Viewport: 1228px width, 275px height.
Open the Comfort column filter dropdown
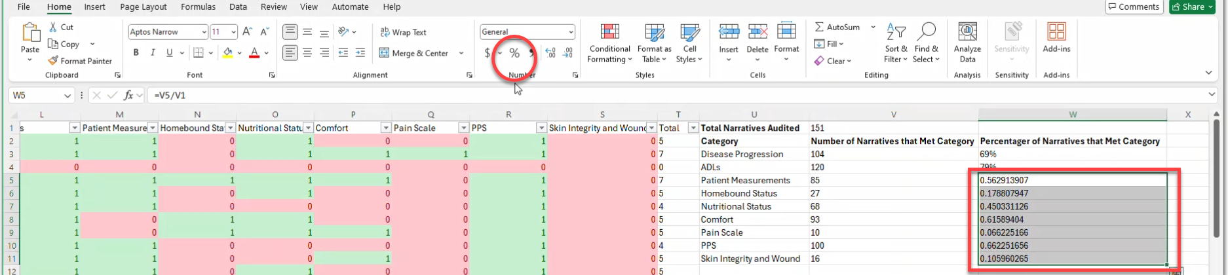(x=386, y=128)
